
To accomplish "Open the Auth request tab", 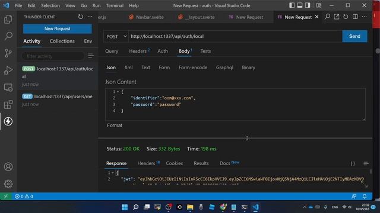I will 163,51.
